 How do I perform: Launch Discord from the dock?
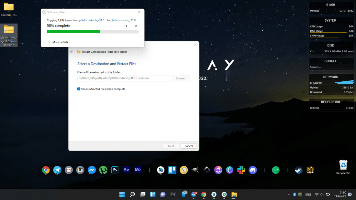coord(253,170)
